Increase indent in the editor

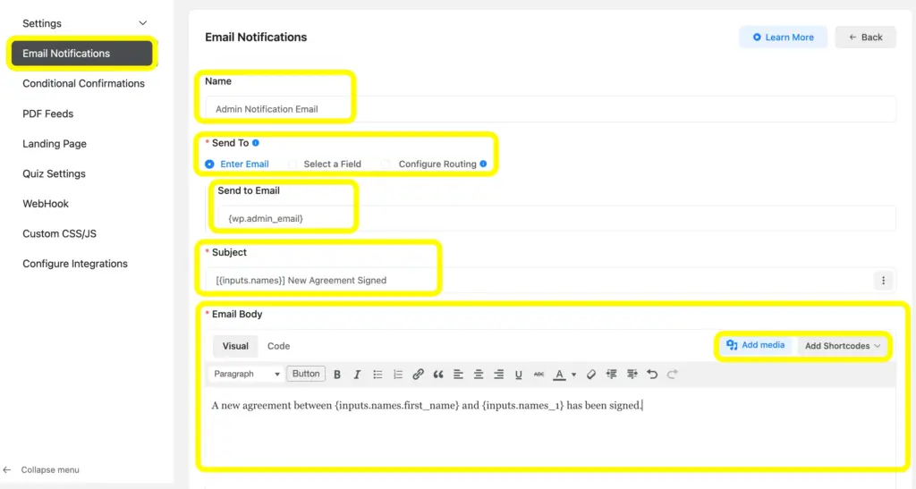click(632, 374)
